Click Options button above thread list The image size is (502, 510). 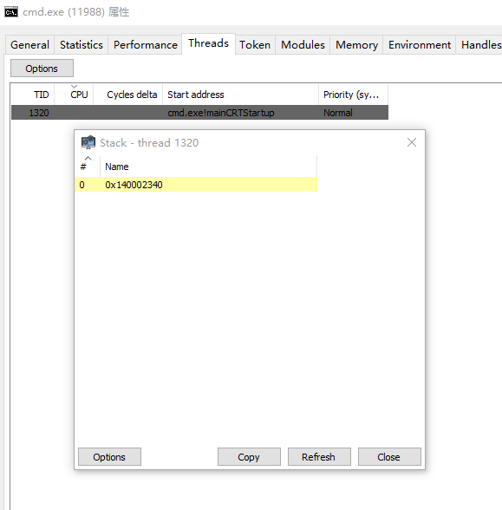[42, 69]
